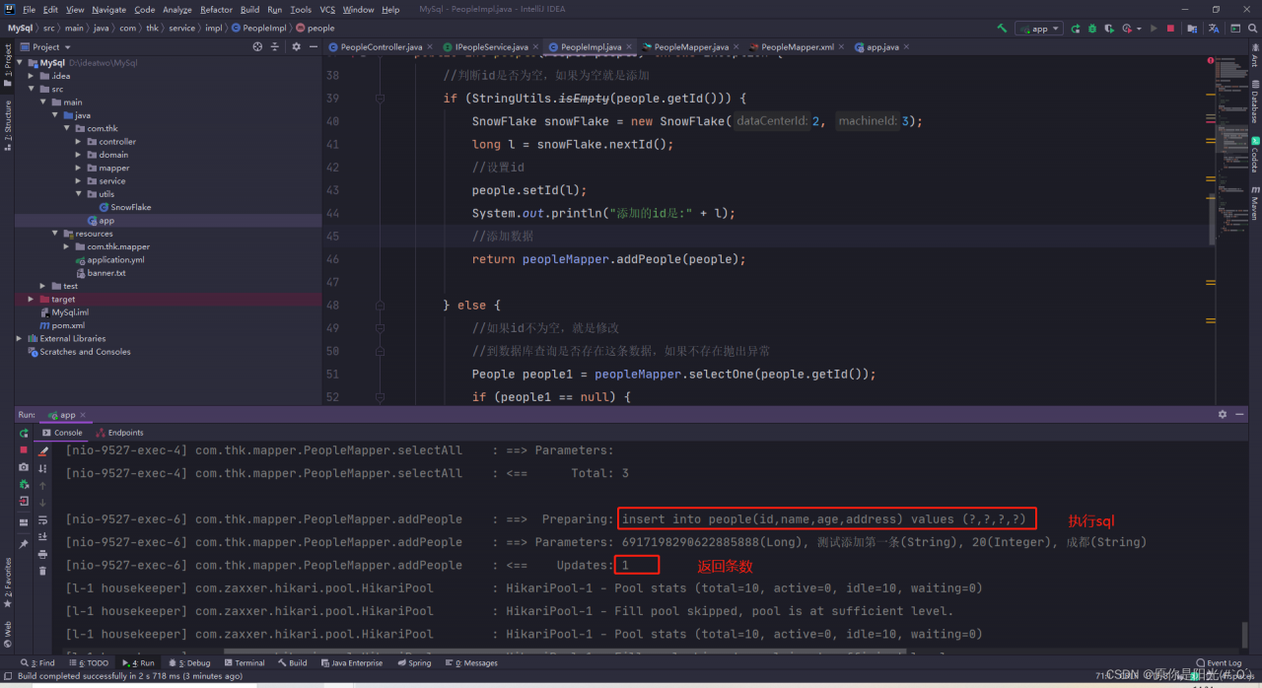Click code line 46 addPeople return statement
Screen dimensions: 1262x688
609,259
